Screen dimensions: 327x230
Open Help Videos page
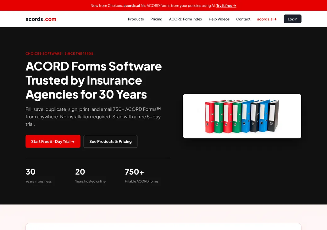pyautogui.click(x=219, y=19)
